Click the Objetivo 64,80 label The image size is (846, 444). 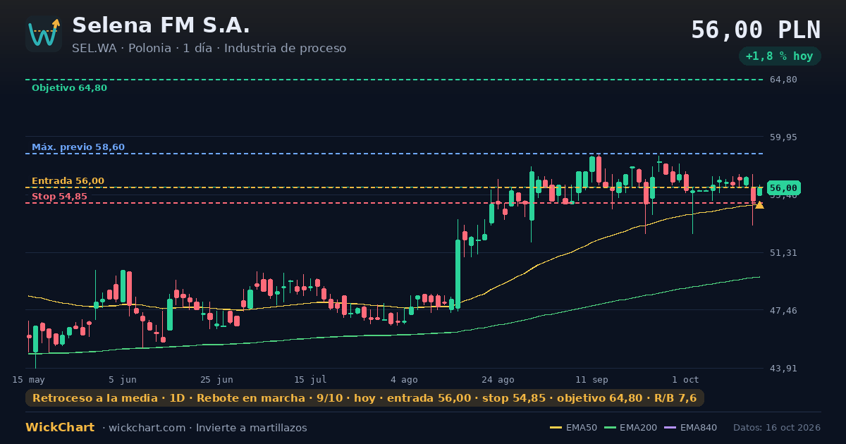[x=69, y=88]
